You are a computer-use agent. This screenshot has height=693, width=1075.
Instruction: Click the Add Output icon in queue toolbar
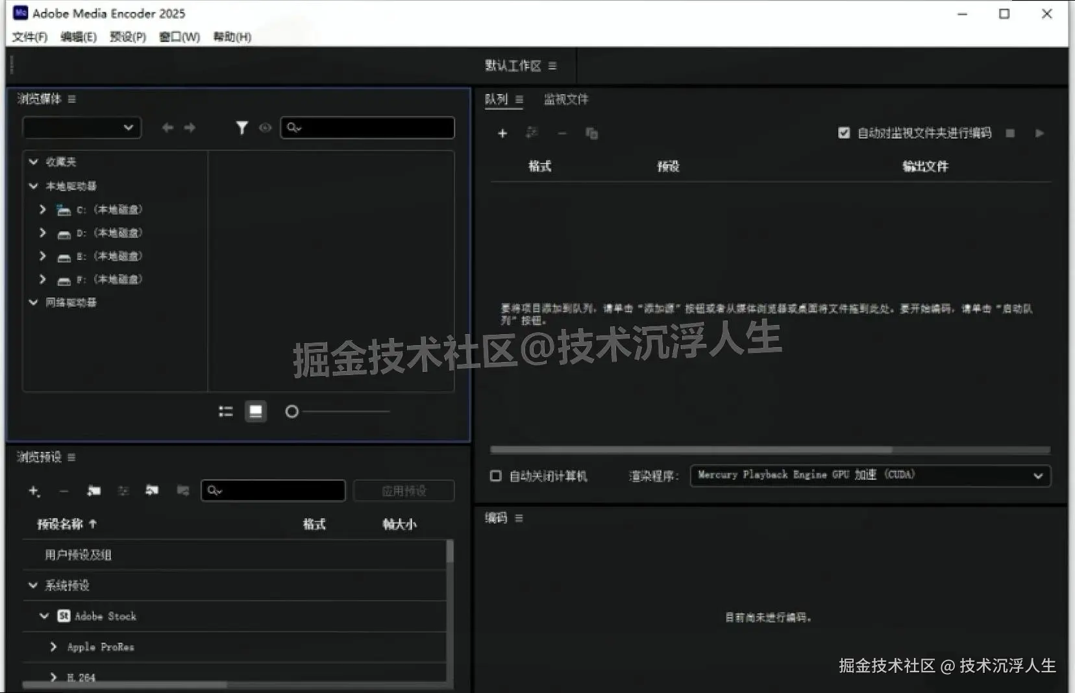[x=532, y=133]
